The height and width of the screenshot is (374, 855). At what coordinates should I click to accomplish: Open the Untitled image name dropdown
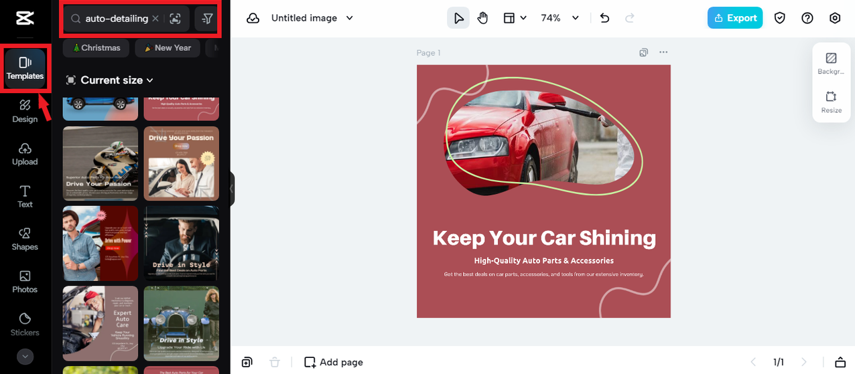tap(312, 18)
